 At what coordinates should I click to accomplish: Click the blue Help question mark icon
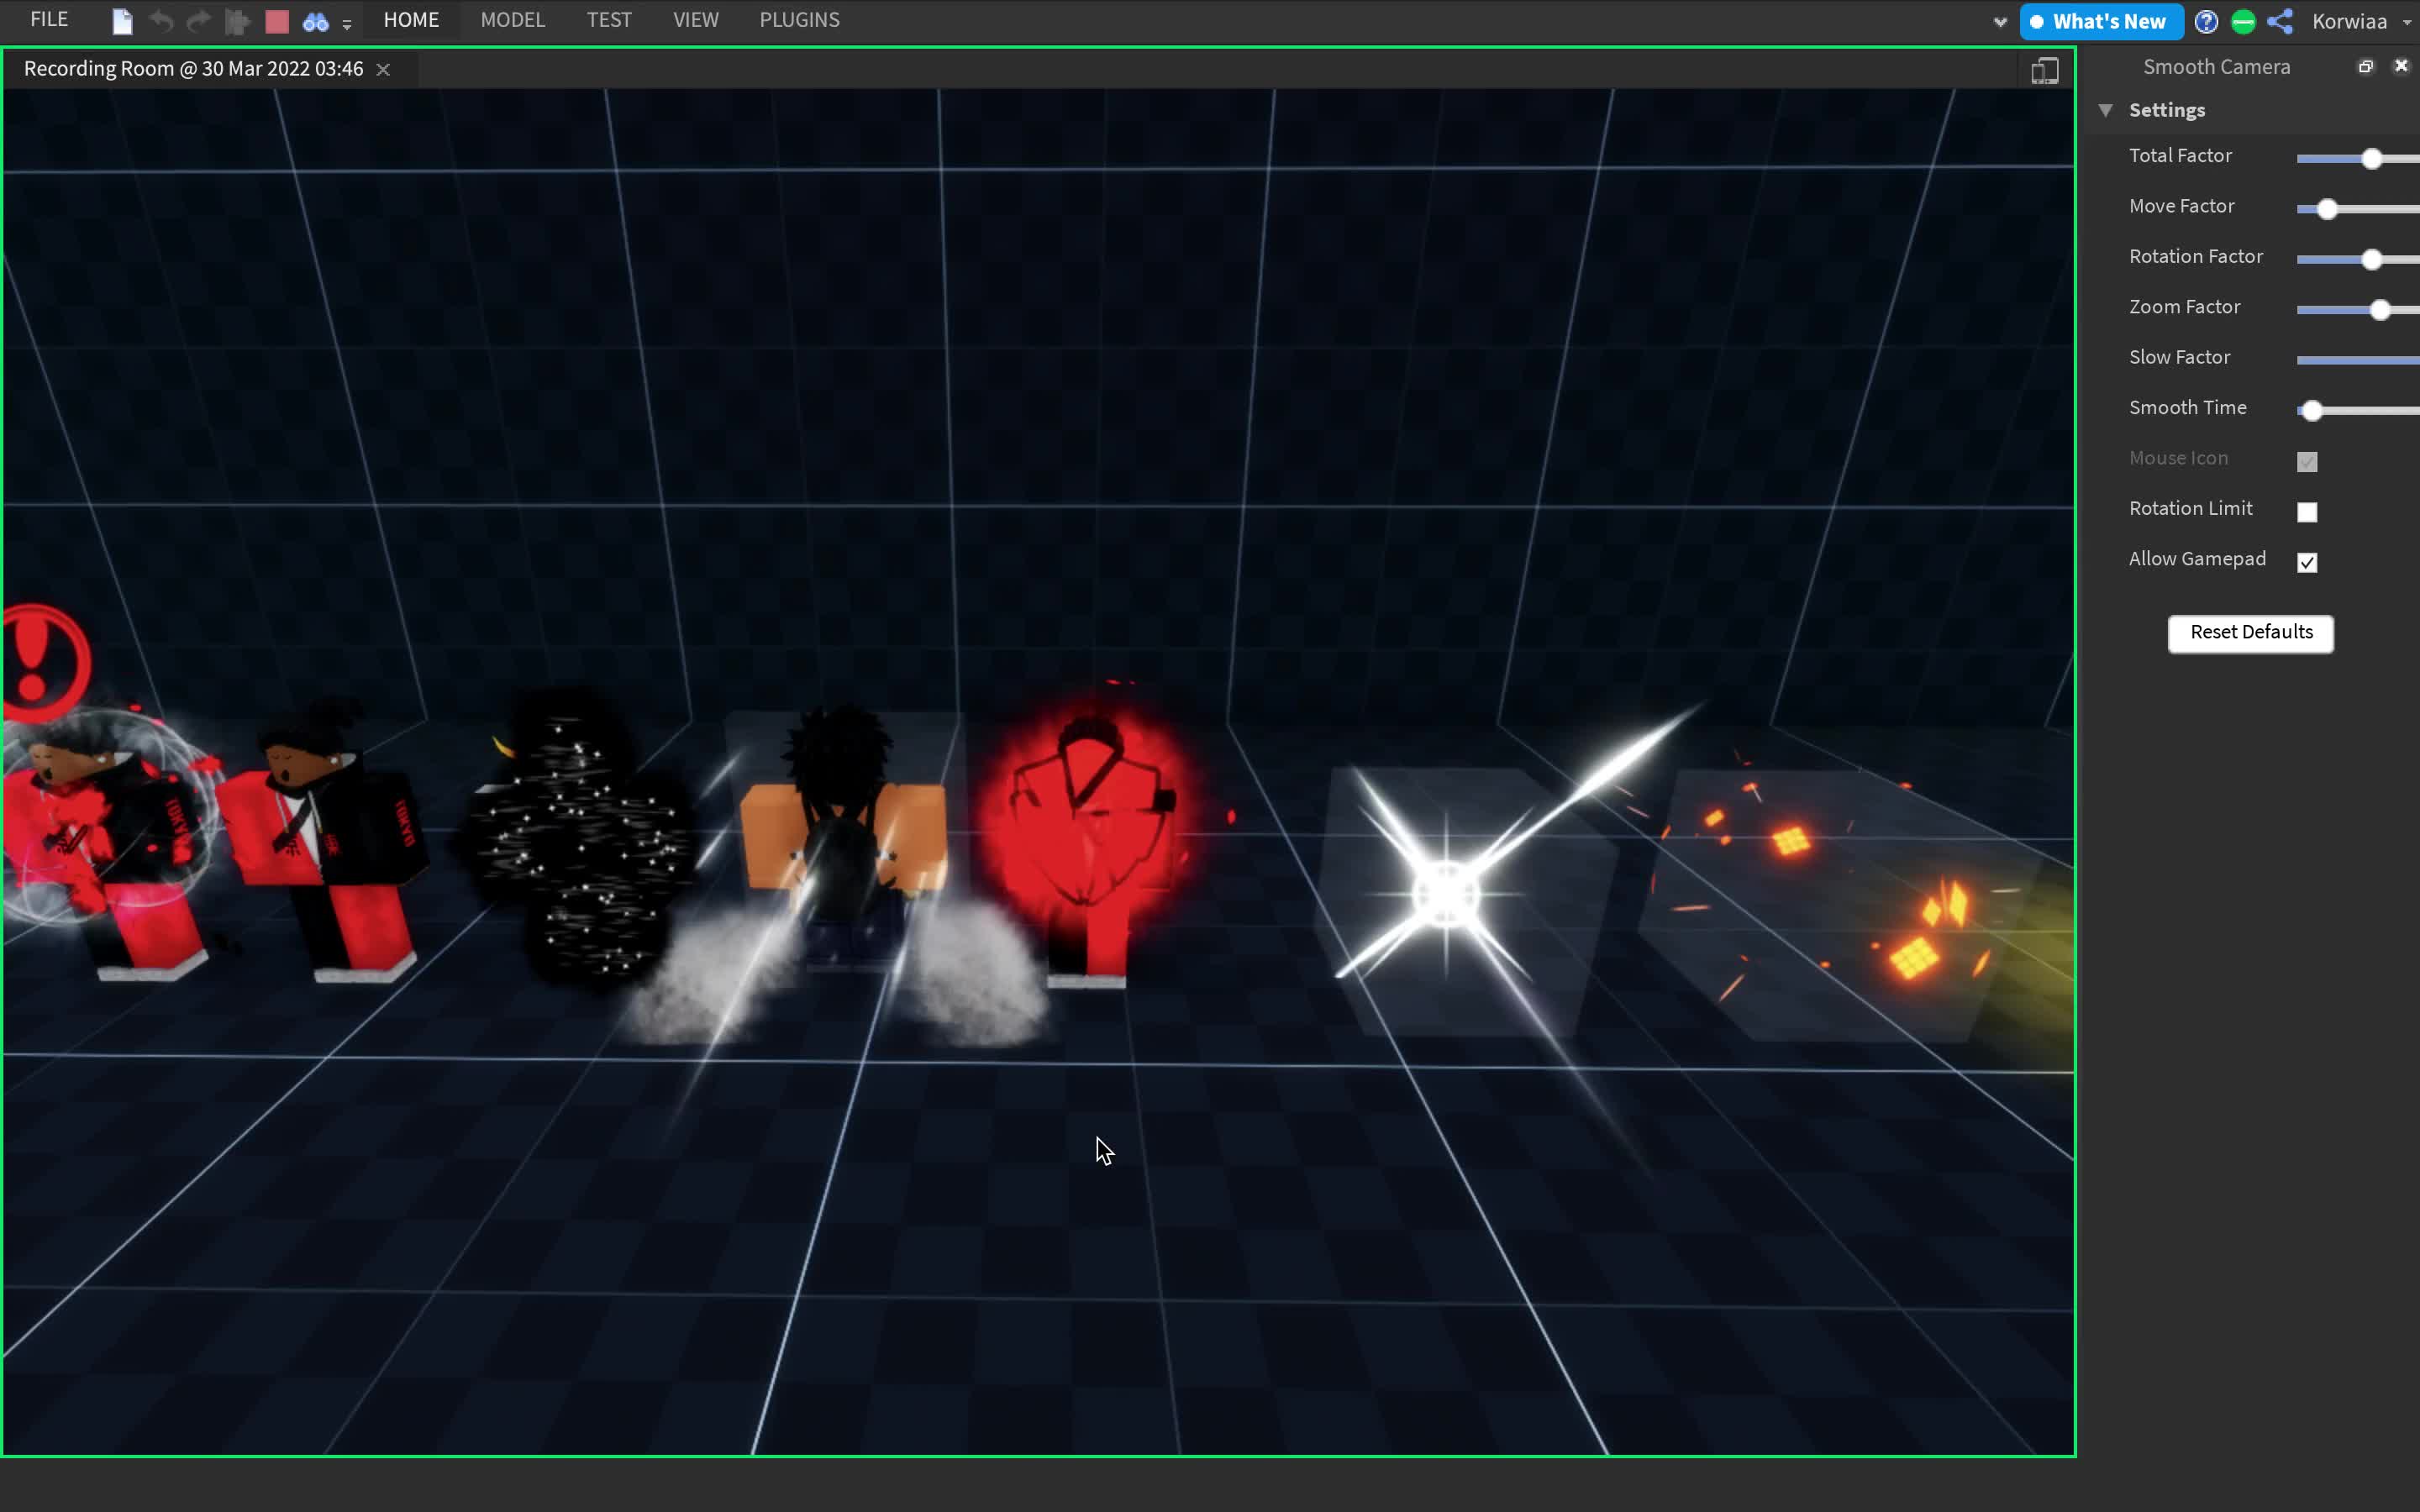(2206, 21)
